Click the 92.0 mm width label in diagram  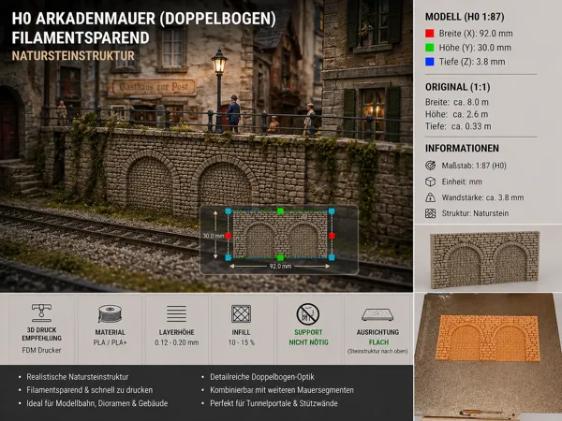pos(280,267)
